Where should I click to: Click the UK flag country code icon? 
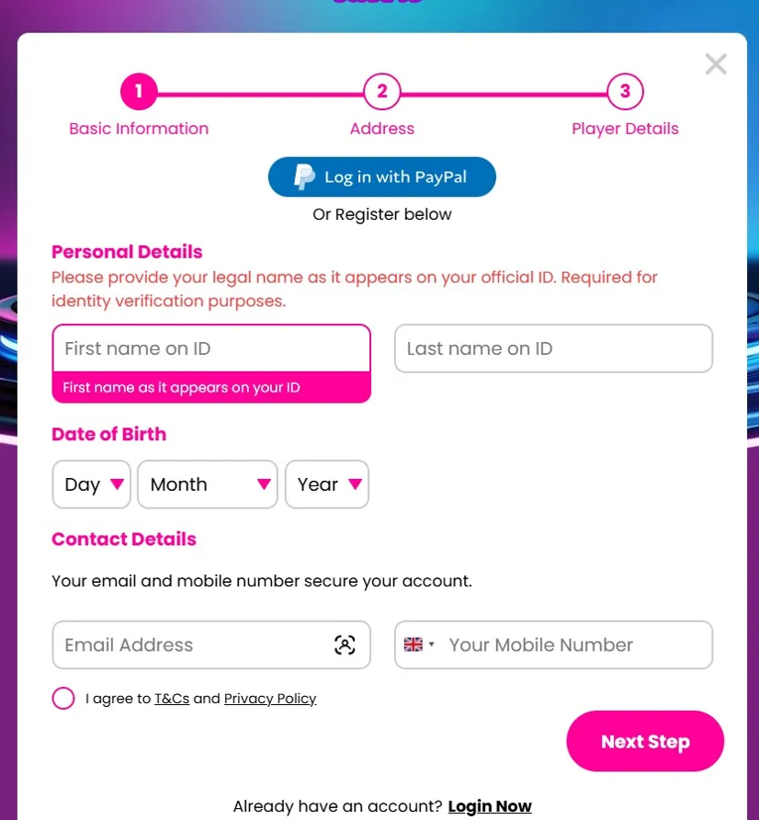point(413,645)
